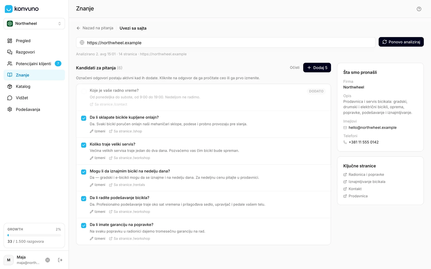The image size is (431, 269).
Task: Uncheck Da li imate garanciju na popravke
Action: coord(84,225)
